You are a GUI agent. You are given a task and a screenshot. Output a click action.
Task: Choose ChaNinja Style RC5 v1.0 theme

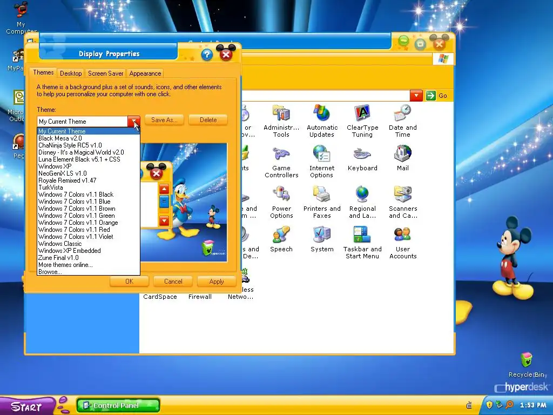[89, 145]
